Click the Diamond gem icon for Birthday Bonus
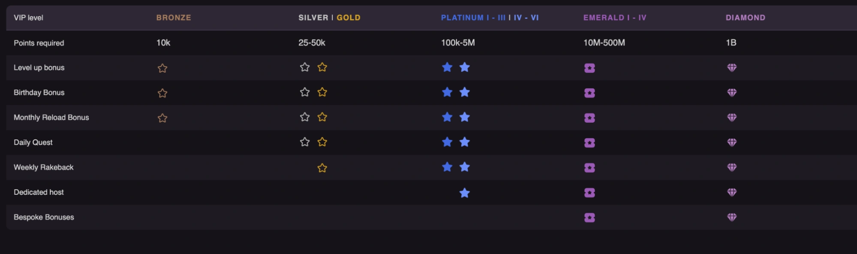 coord(732,93)
